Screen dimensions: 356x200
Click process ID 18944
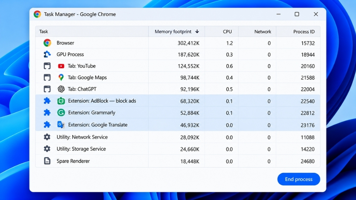point(308,55)
